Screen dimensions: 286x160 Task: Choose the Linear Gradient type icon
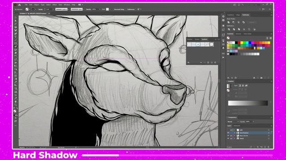[x=240, y=86]
